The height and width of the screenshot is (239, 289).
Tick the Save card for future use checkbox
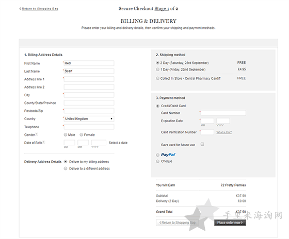(x=202, y=144)
